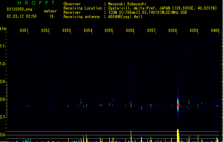Click the 0354 time marker
The width and height of the screenshot is (223, 142).
88,31
